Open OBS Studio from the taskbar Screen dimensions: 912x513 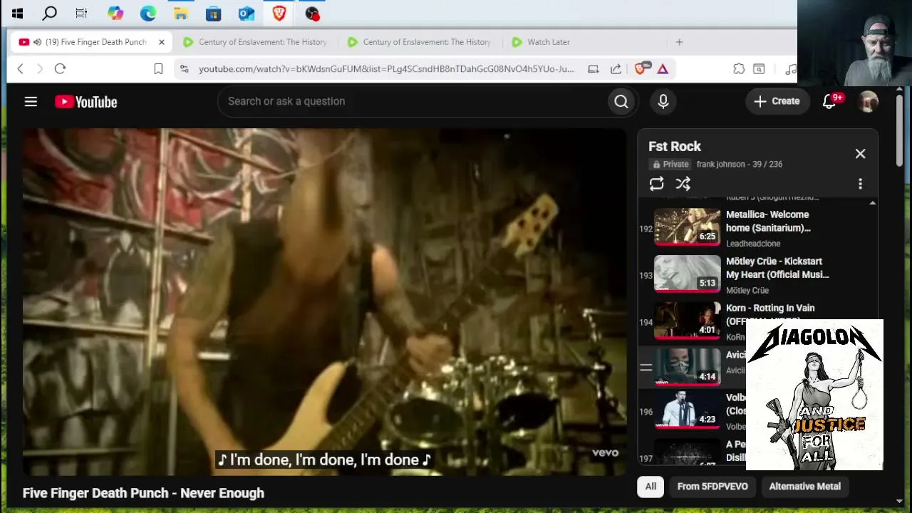coord(312,13)
